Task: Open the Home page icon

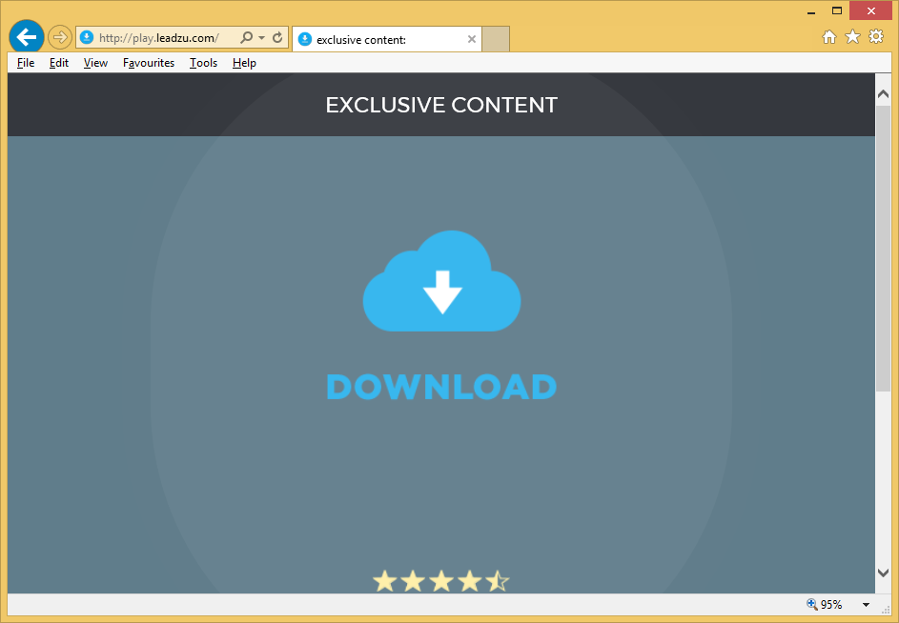Action: [x=829, y=37]
